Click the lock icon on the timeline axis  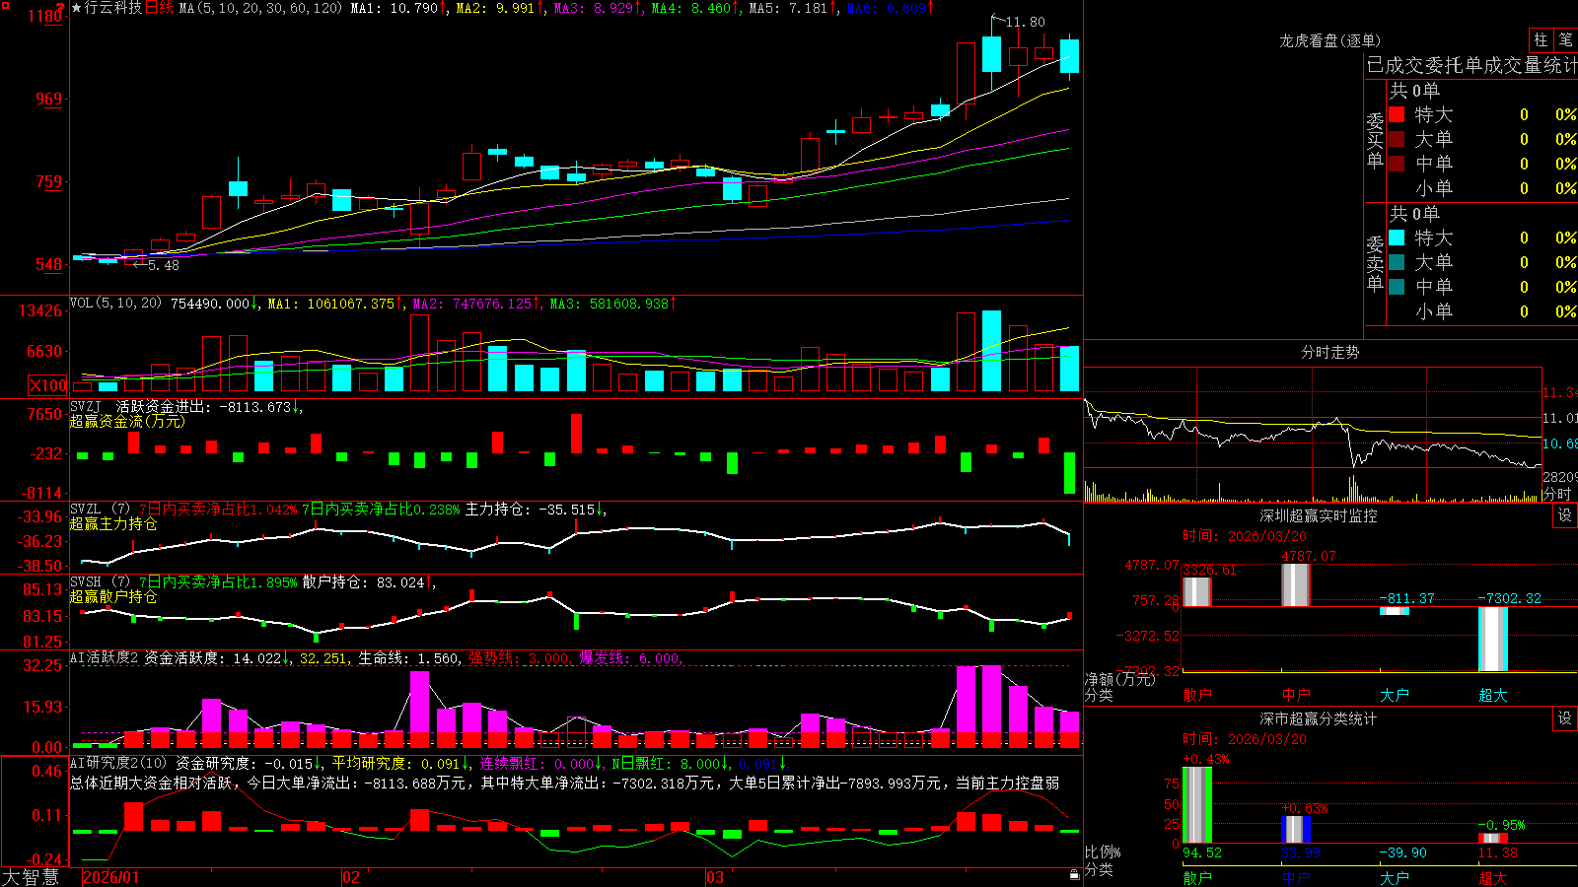1074,875
